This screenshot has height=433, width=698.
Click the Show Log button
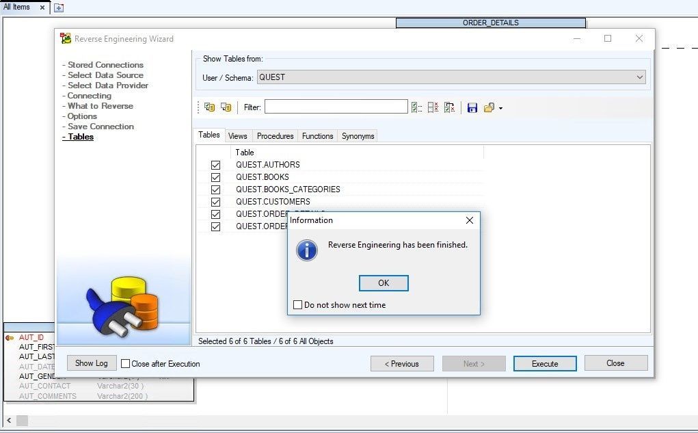pyautogui.click(x=91, y=363)
